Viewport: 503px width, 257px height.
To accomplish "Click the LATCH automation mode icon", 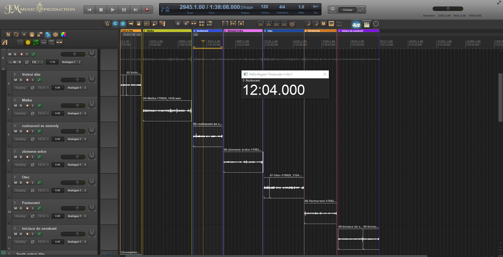I will point(284,24).
